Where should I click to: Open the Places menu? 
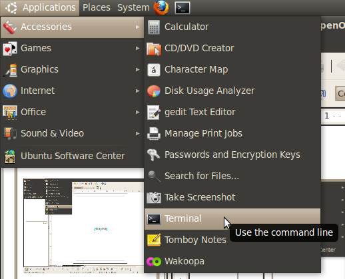97,7
